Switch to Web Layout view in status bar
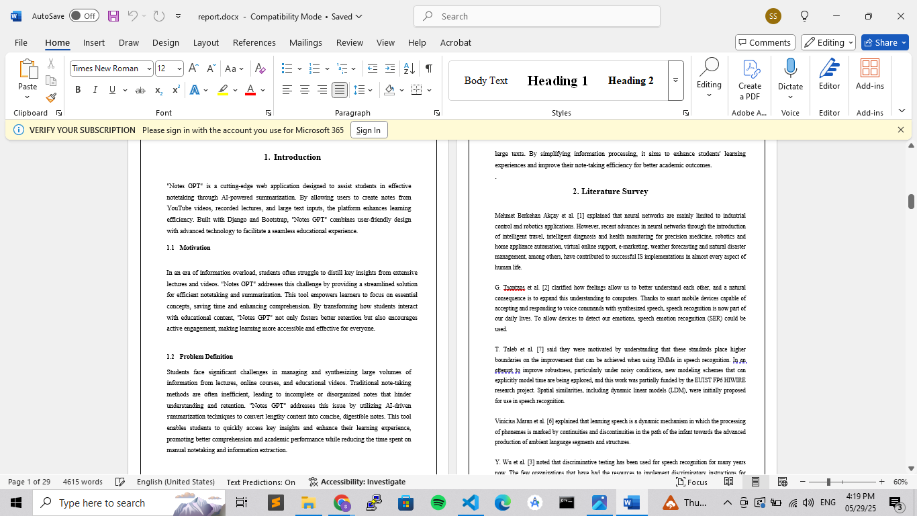The image size is (917, 516). 782,482
